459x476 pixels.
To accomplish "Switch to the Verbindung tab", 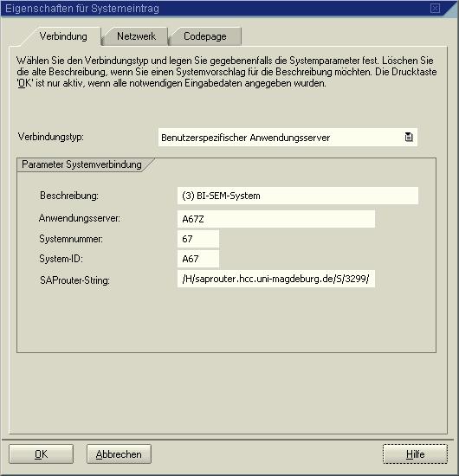I will click(63, 36).
